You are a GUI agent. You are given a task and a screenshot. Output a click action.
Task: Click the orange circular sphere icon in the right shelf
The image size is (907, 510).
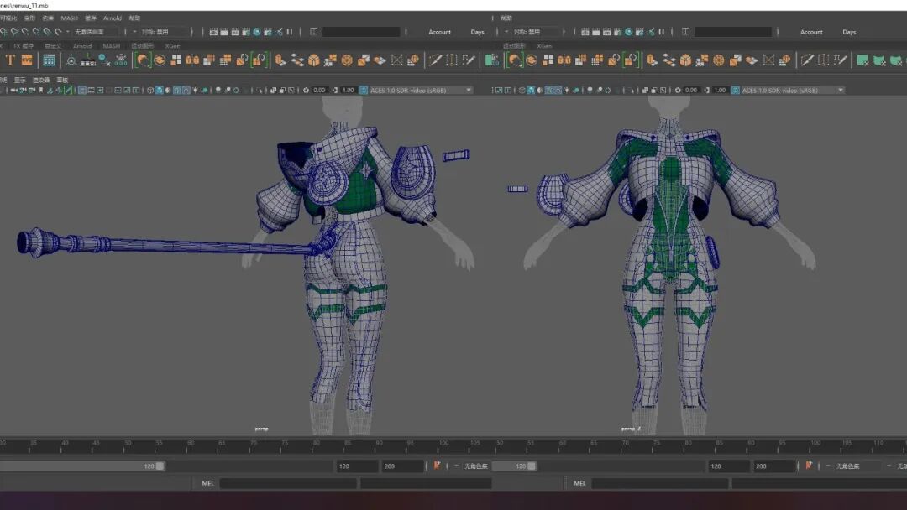click(x=719, y=60)
